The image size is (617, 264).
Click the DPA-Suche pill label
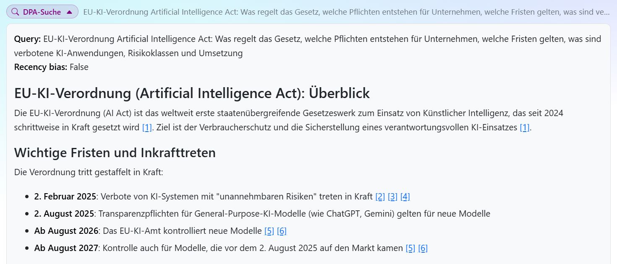(42, 12)
